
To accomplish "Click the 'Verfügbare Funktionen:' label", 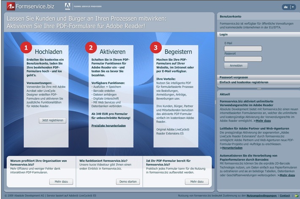I will pos(108,83).
